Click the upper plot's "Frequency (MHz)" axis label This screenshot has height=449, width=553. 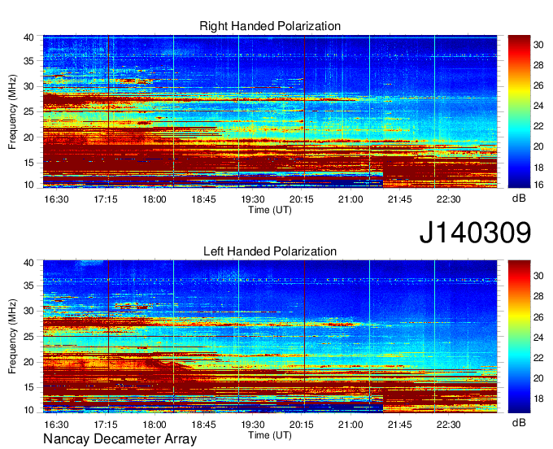12,111
